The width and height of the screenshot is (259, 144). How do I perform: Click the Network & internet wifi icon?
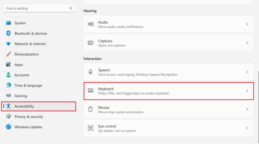coord(8,44)
